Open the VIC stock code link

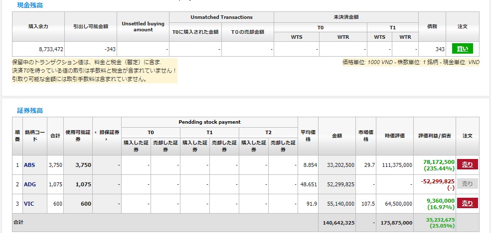pyautogui.click(x=29, y=203)
